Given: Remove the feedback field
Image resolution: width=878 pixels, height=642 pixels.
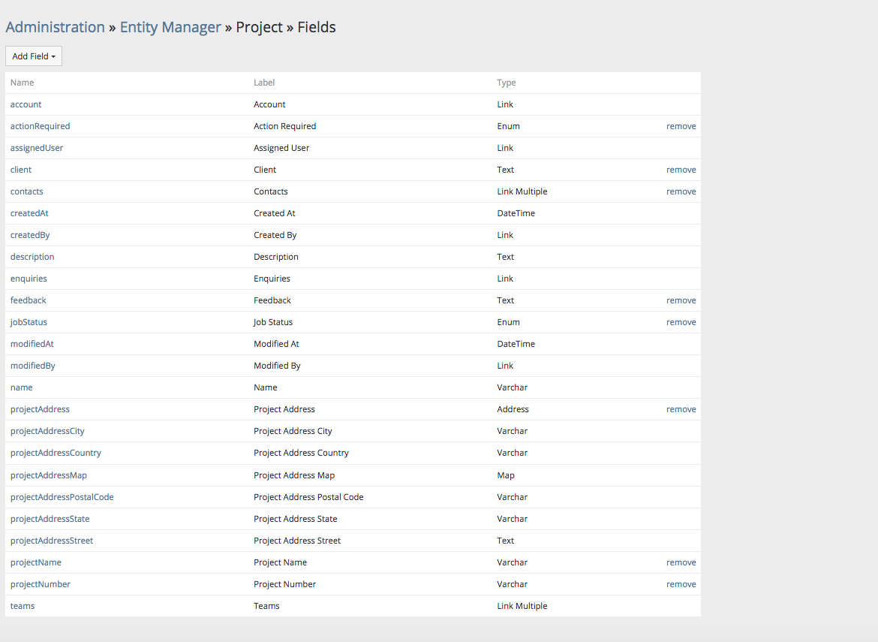Looking at the screenshot, I should coord(681,300).
